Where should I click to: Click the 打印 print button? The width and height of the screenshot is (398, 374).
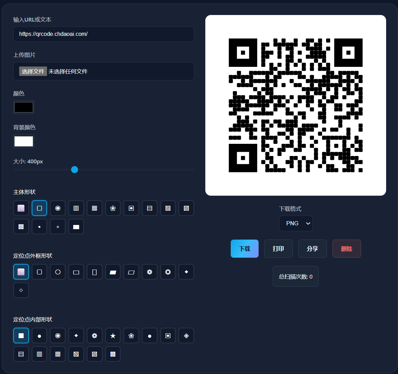(278, 249)
